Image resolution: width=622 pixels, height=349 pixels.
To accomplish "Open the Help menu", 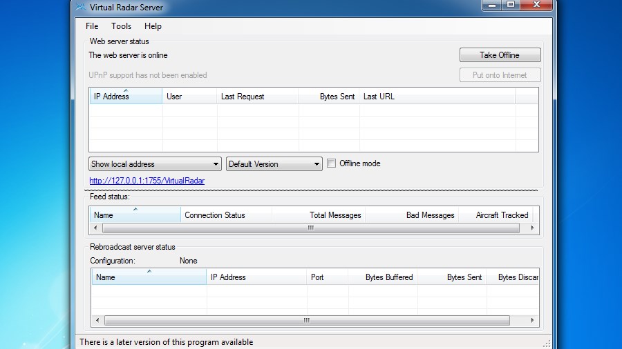I will (153, 26).
